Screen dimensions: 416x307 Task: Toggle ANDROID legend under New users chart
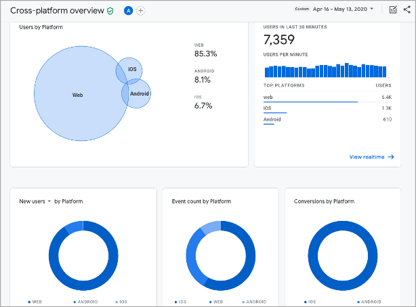pyautogui.click(x=85, y=302)
